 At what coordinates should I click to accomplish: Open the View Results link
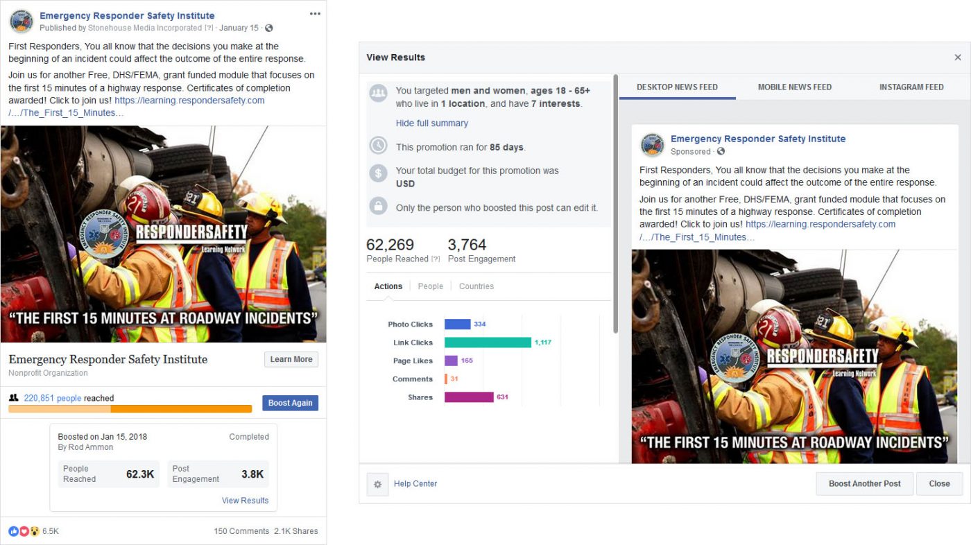pos(245,501)
